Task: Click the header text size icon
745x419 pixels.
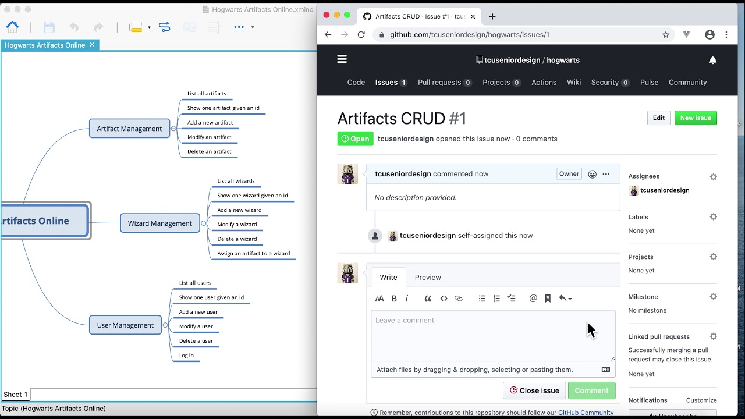Action: point(379,299)
